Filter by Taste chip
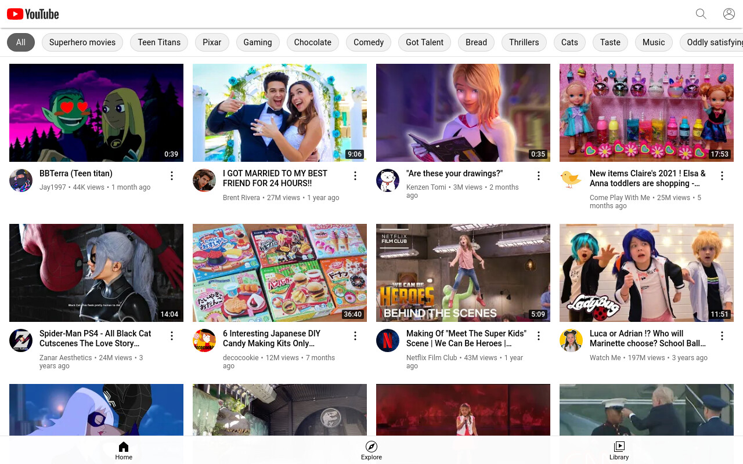The image size is (743, 464). pyautogui.click(x=610, y=42)
